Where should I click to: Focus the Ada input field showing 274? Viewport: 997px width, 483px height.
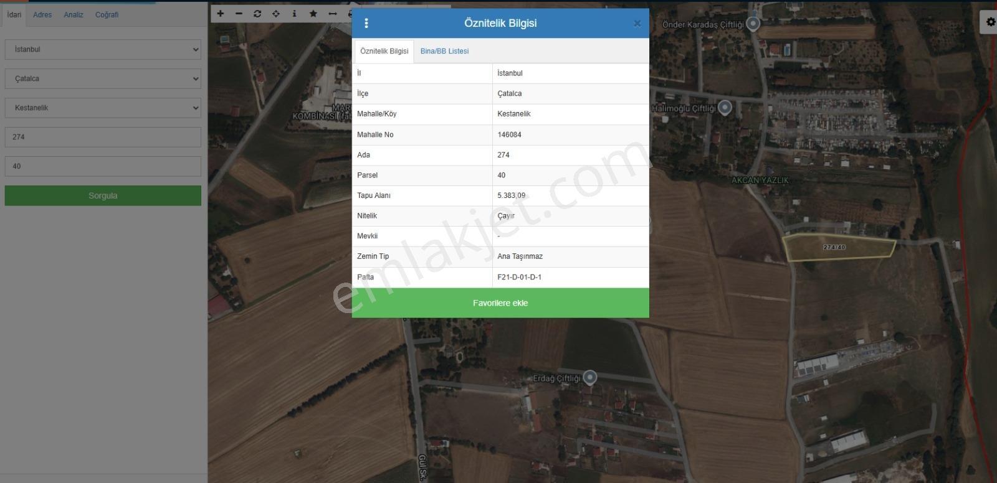coord(103,137)
